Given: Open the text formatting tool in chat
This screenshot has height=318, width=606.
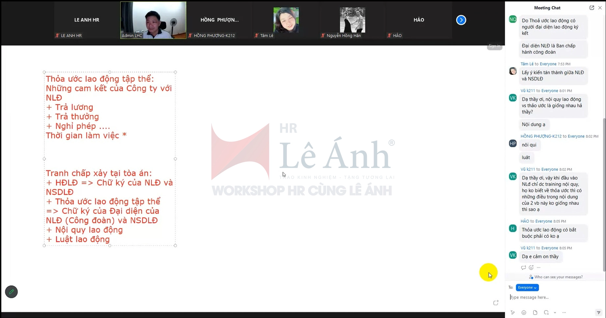Looking at the screenshot, I should (x=513, y=312).
